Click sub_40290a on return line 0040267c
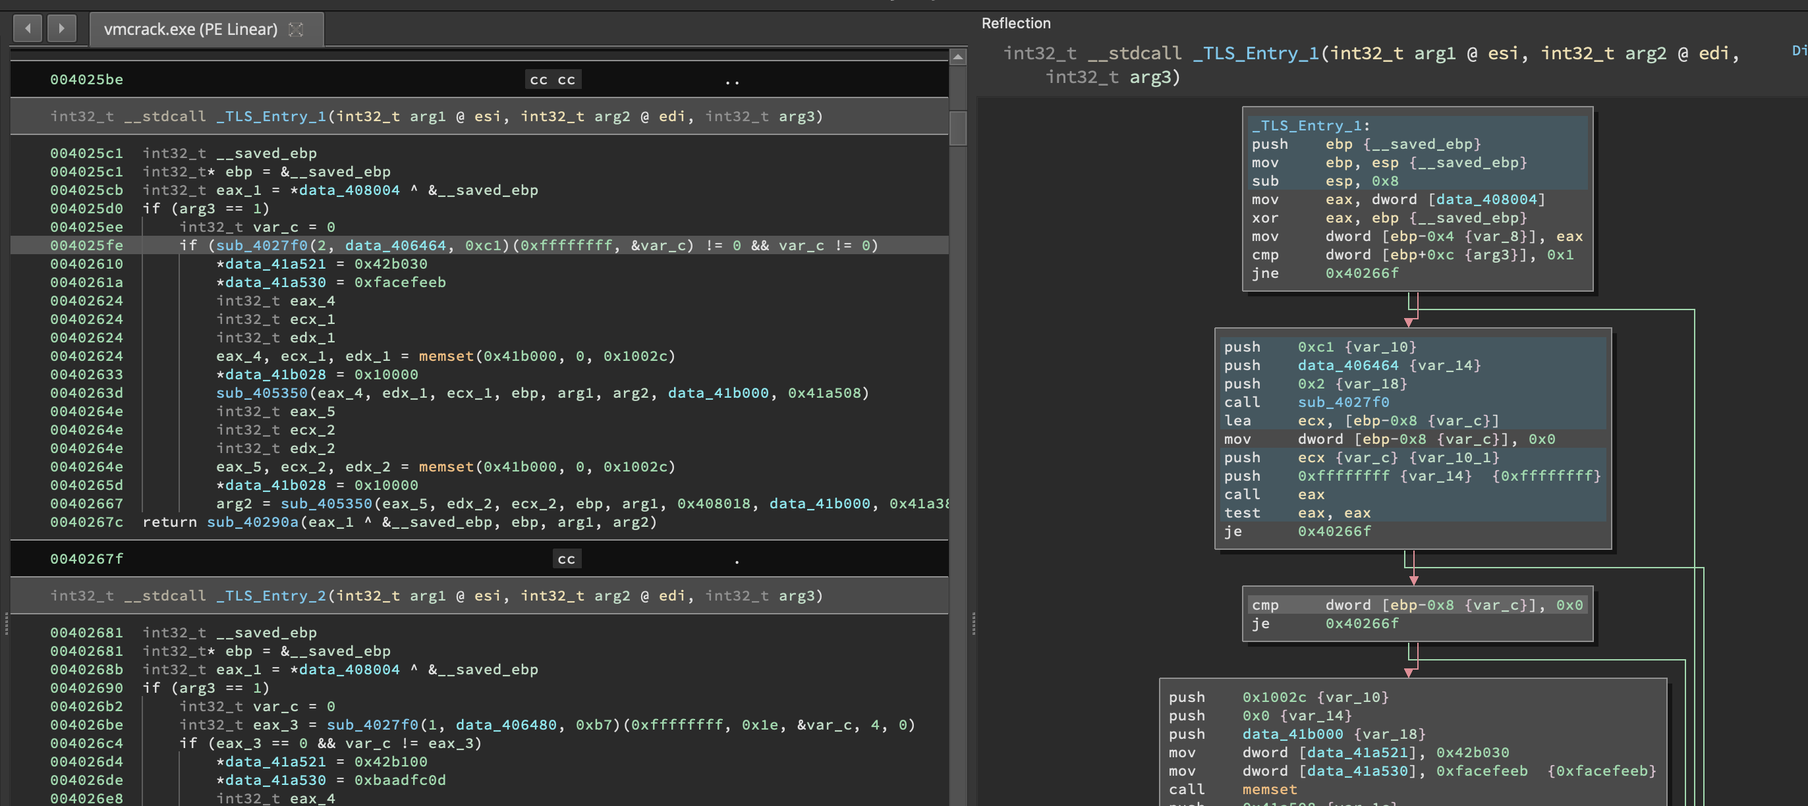 tap(252, 522)
